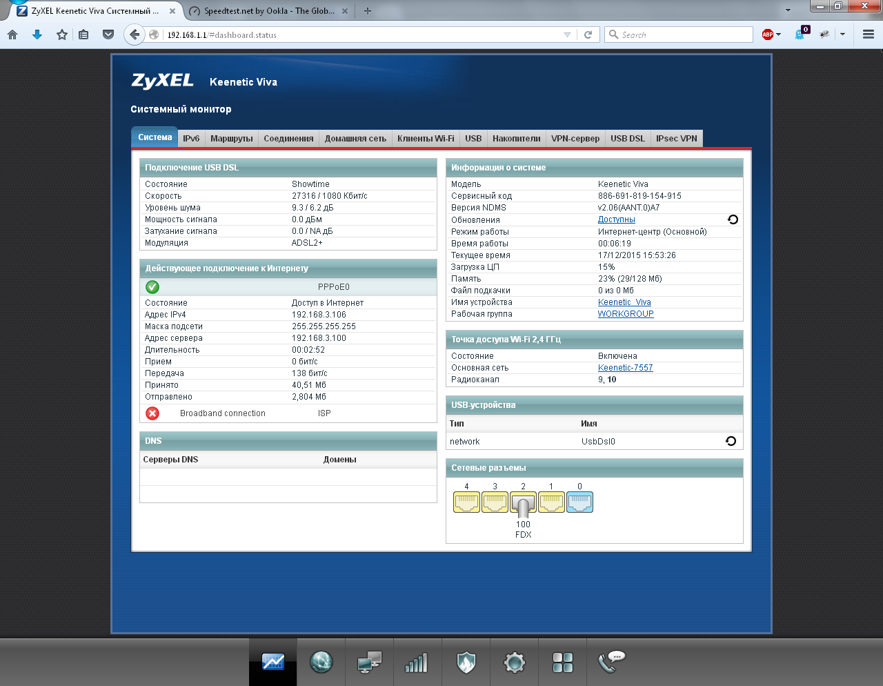Screen dimensions: 883x686
Task: Open the bookmarks list icon
Action: [83, 35]
